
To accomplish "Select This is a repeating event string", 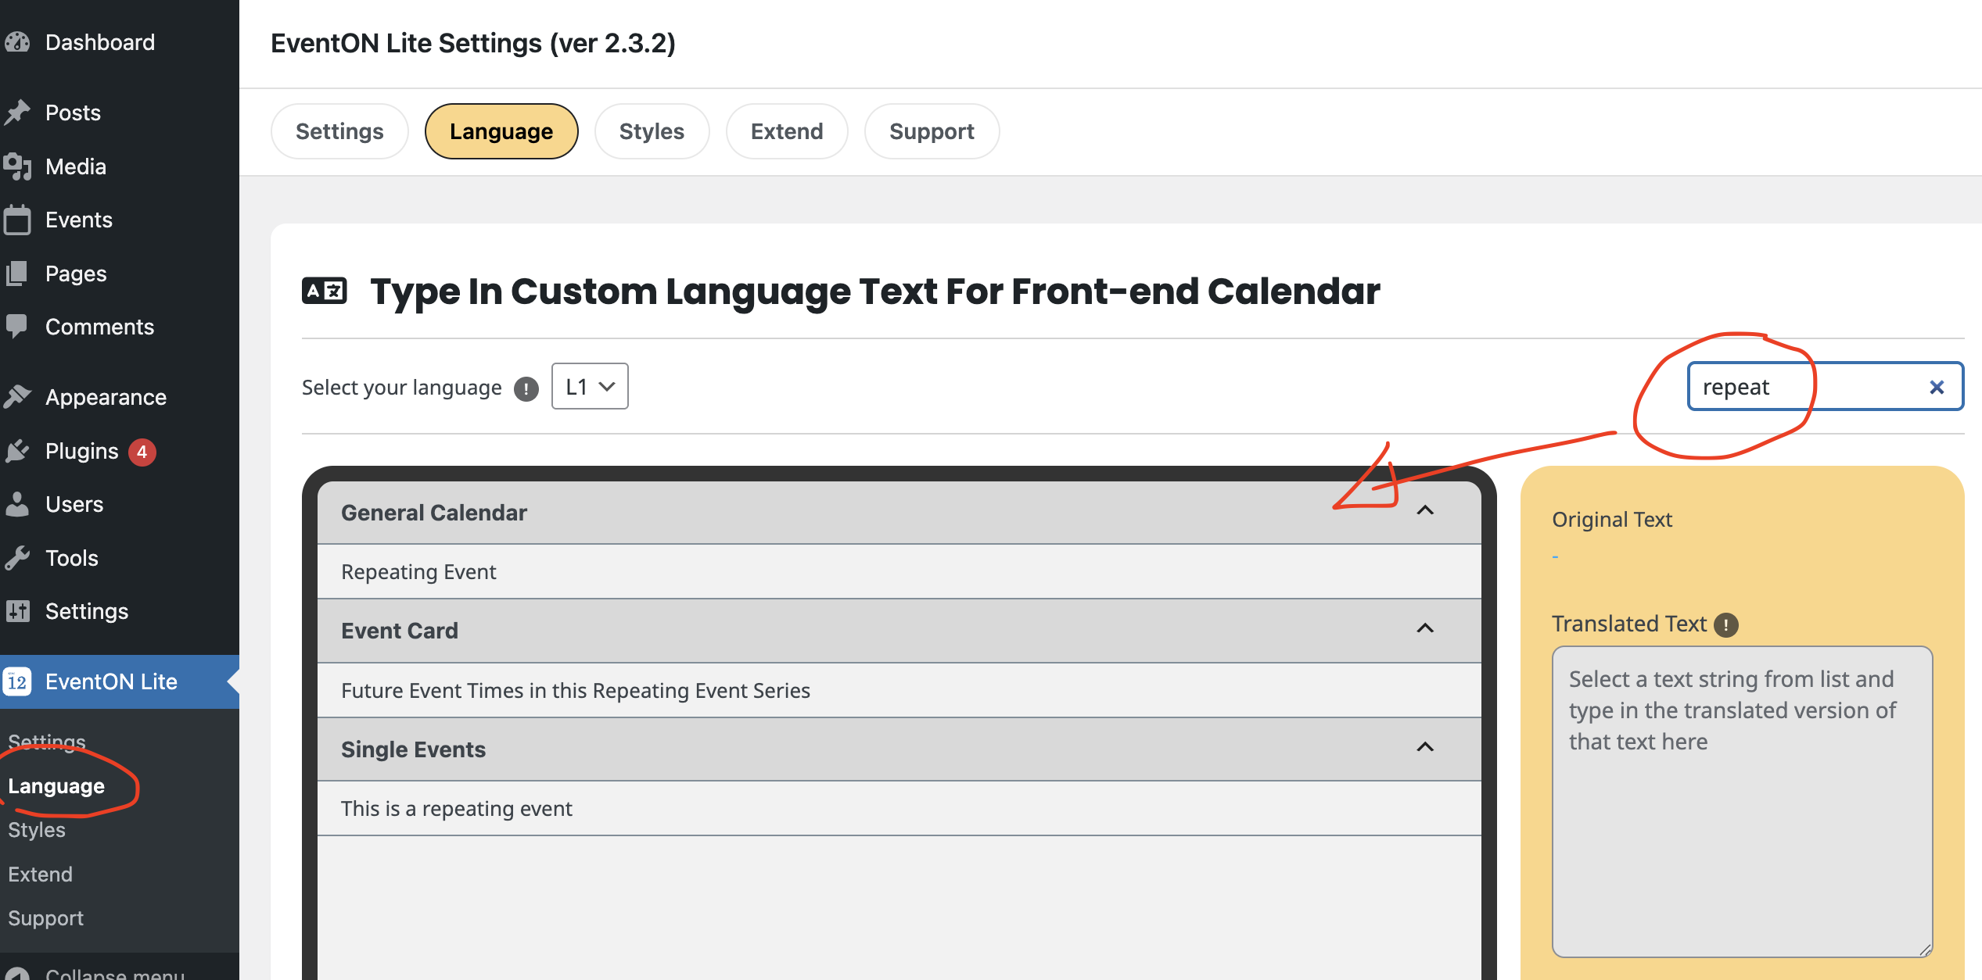I will click(899, 809).
